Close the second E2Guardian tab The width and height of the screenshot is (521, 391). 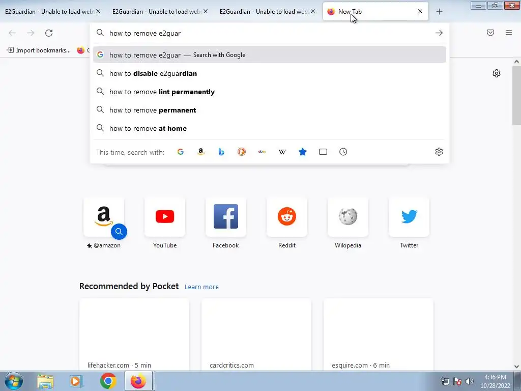(x=206, y=12)
